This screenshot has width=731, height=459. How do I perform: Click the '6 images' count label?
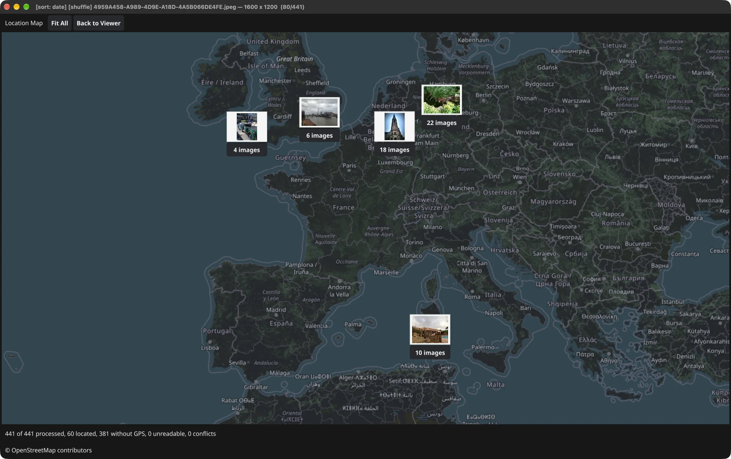[x=320, y=136]
